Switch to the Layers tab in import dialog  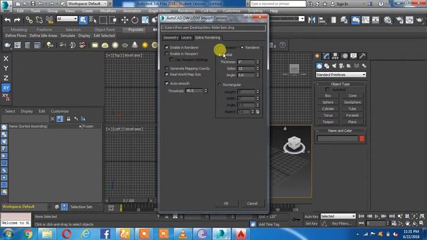tap(186, 37)
